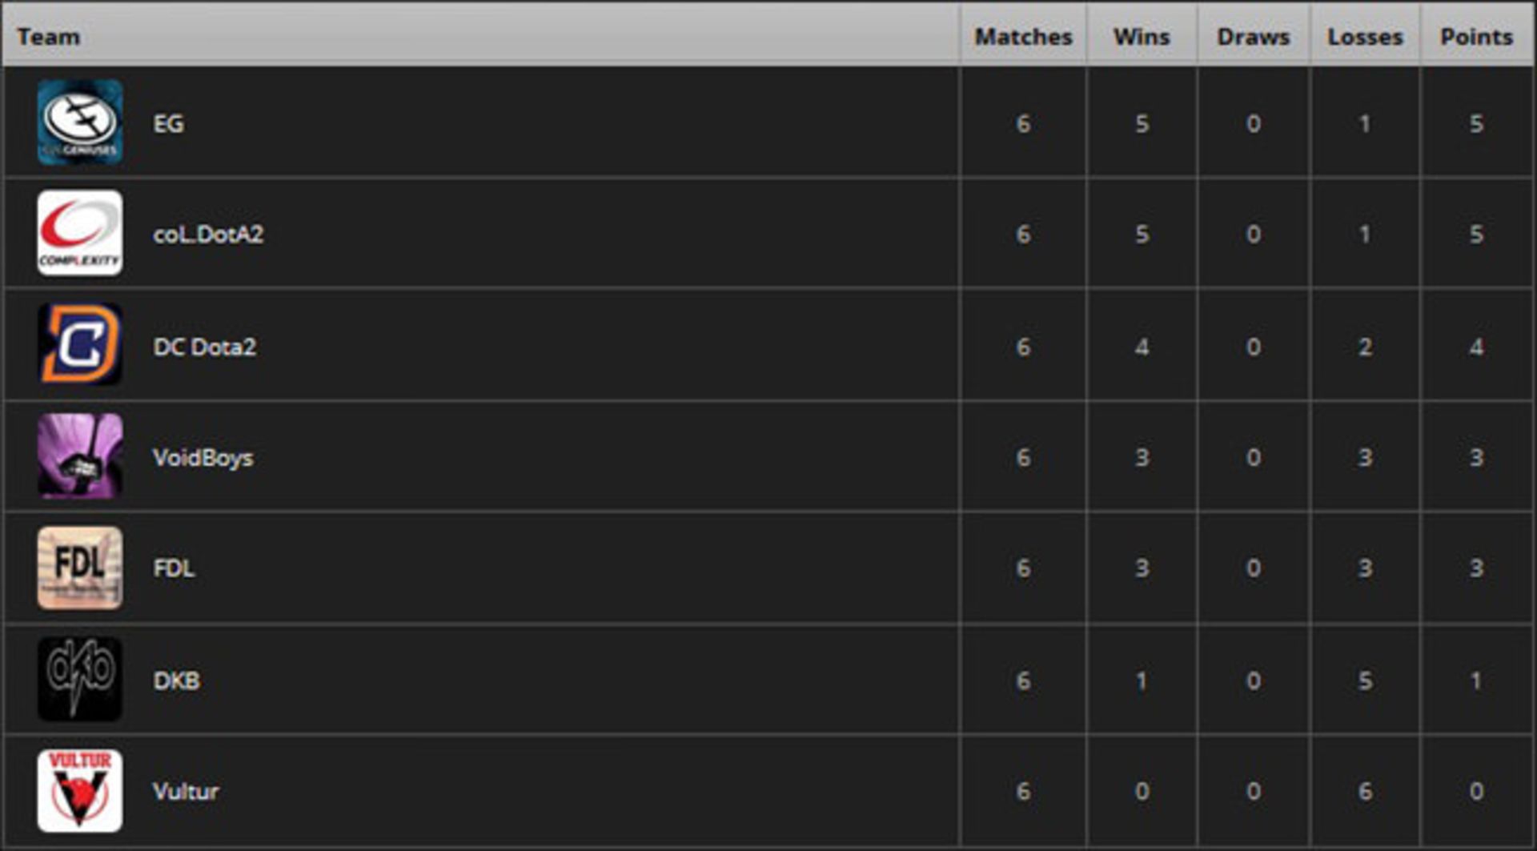The image size is (1537, 851).
Task: Select the VoidBoys team name
Action: [203, 457]
